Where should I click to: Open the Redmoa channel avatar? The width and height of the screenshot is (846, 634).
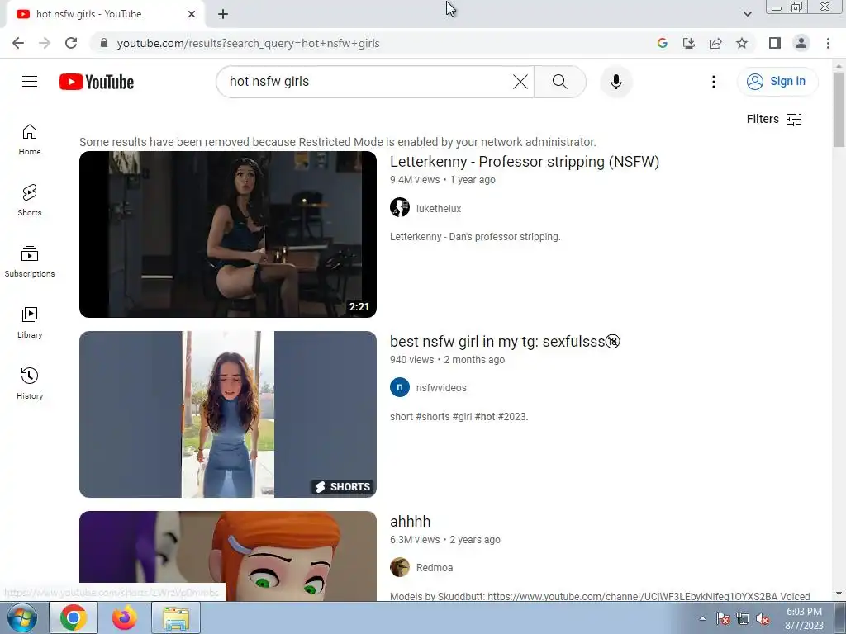[400, 567]
